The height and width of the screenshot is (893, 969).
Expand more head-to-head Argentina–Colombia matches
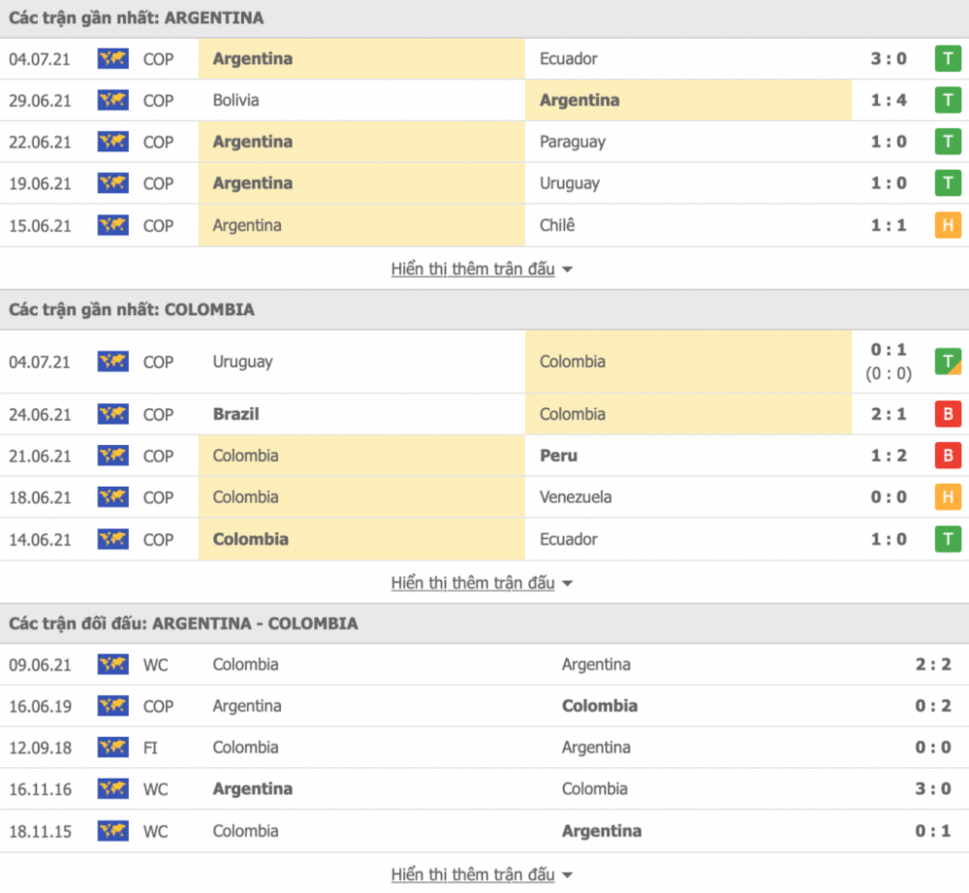click(482, 875)
